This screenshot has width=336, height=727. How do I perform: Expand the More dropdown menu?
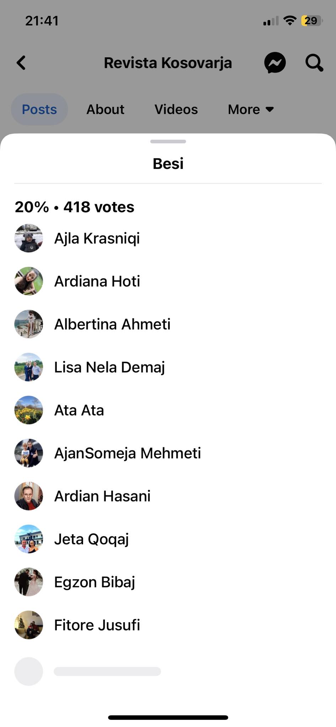pos(251,109)
